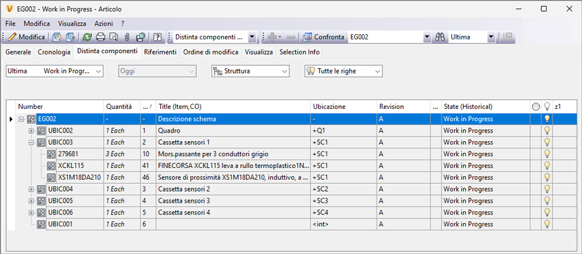Viewport: 582px width, 254px height.
Task: Open print preview with magnifier page icon
Action: coord(114,37)
